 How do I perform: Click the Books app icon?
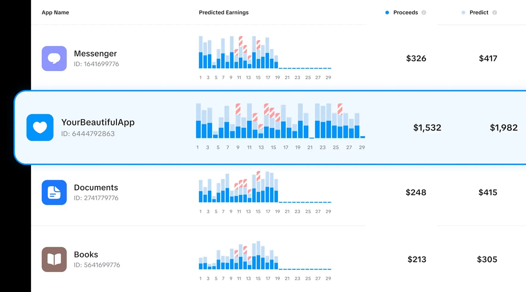tap(54, 259)
